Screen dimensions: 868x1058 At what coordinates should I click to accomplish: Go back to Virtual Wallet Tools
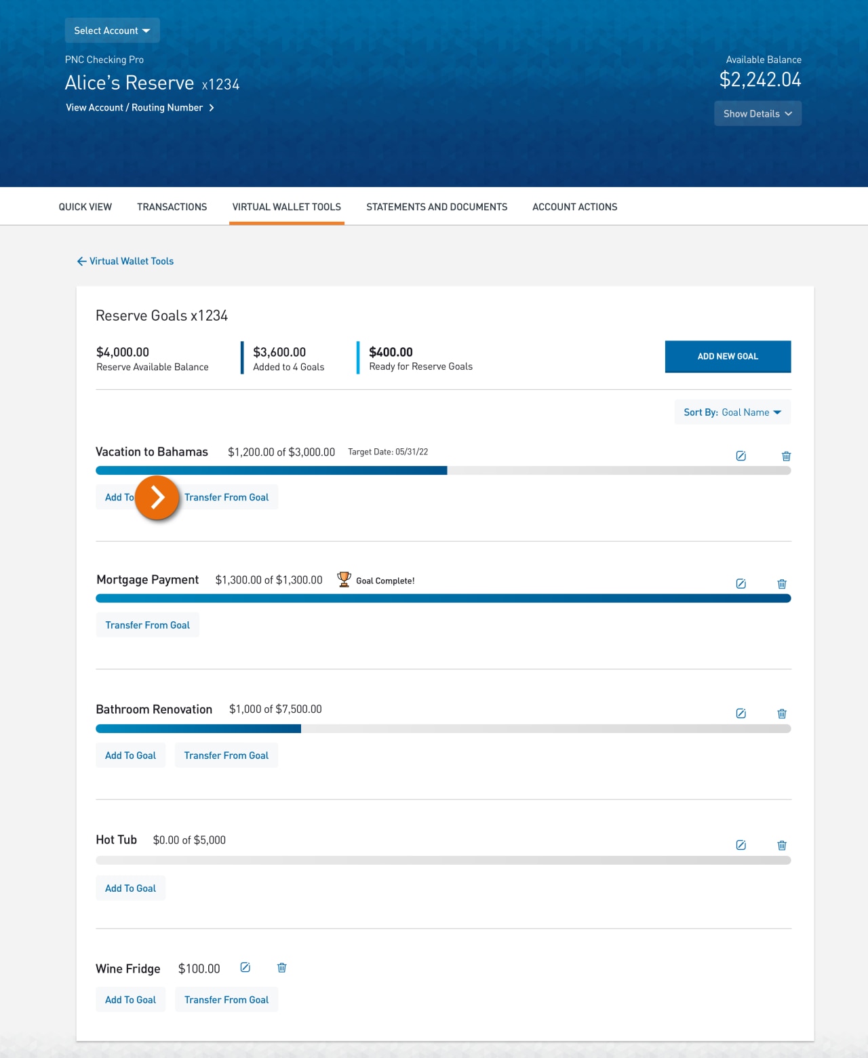pyautogui.click(x=125, y=261)
